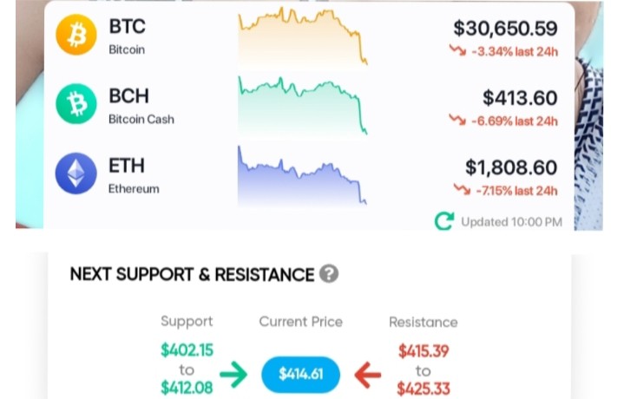Click the blue Ethereum coin icon

[x=76, y=173]
